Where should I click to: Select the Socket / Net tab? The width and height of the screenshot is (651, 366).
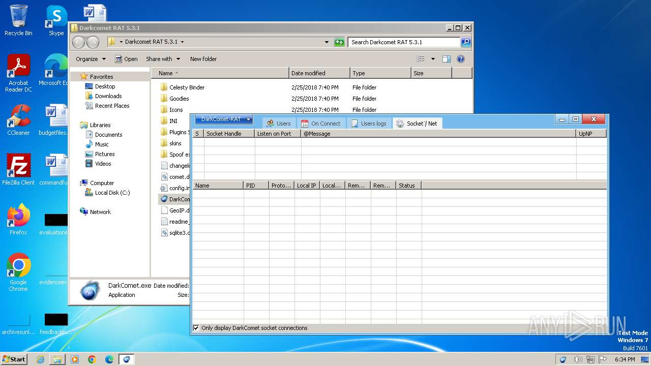[x=417, y=124]
